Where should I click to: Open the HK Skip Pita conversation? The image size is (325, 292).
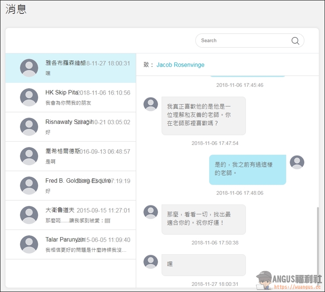pyautogui.click(x=87, y=98)
